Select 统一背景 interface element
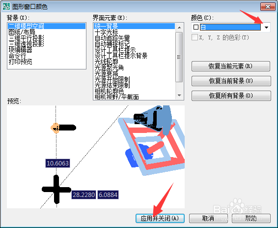 134,26
